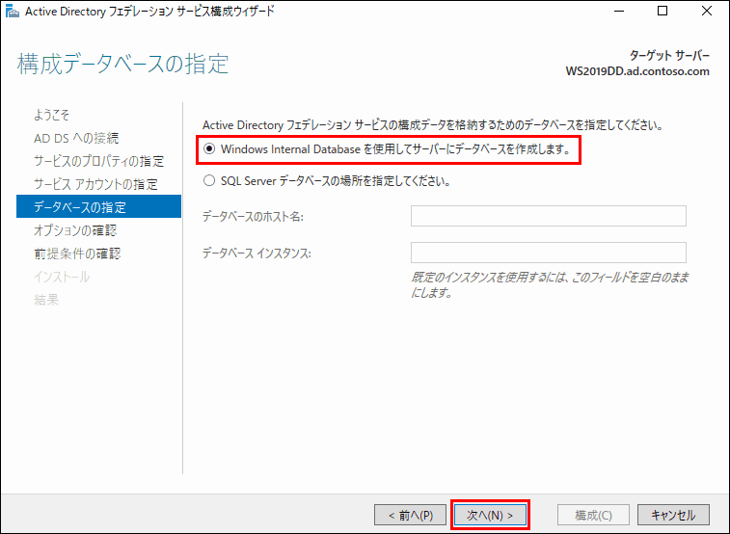Select the データベースの指定 step

coord(98,206)
